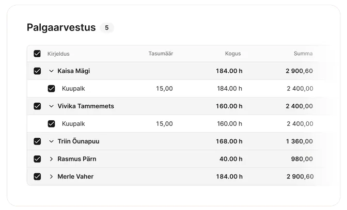Click the Kogus column header
This screenshot has height=210, width=347.
point(233,54)
